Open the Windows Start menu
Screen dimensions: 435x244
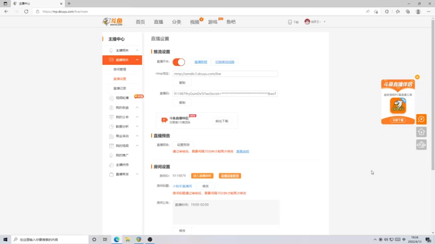tap(5, 240)
